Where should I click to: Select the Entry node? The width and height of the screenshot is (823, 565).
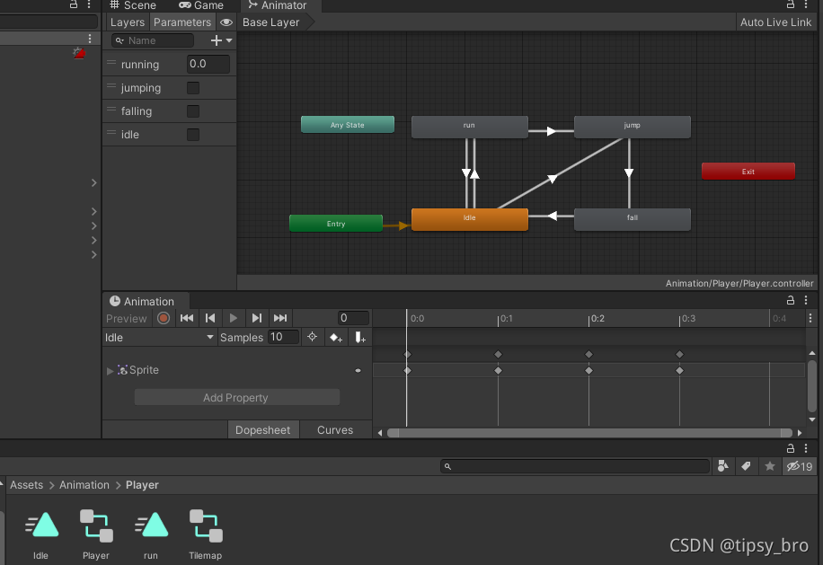(336, 223)
